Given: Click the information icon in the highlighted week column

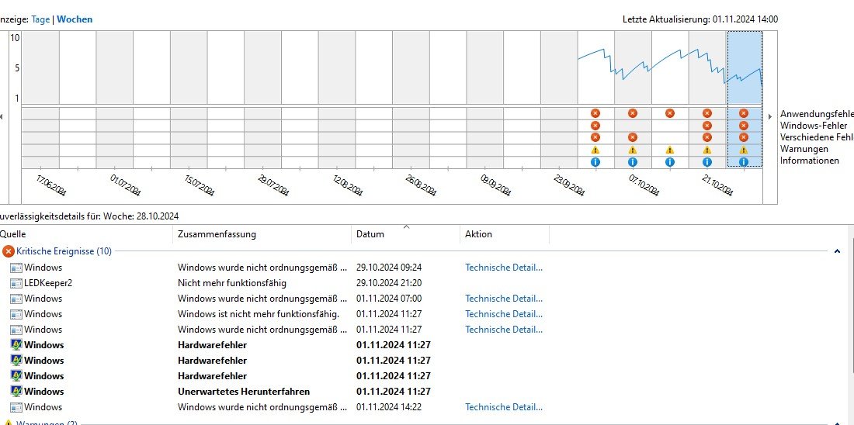Looking at the screenshot, I should (744, 161).
